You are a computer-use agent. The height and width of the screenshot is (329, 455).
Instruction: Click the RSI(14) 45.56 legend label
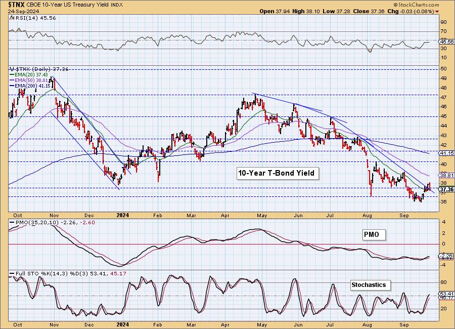(x=35, y=18)
